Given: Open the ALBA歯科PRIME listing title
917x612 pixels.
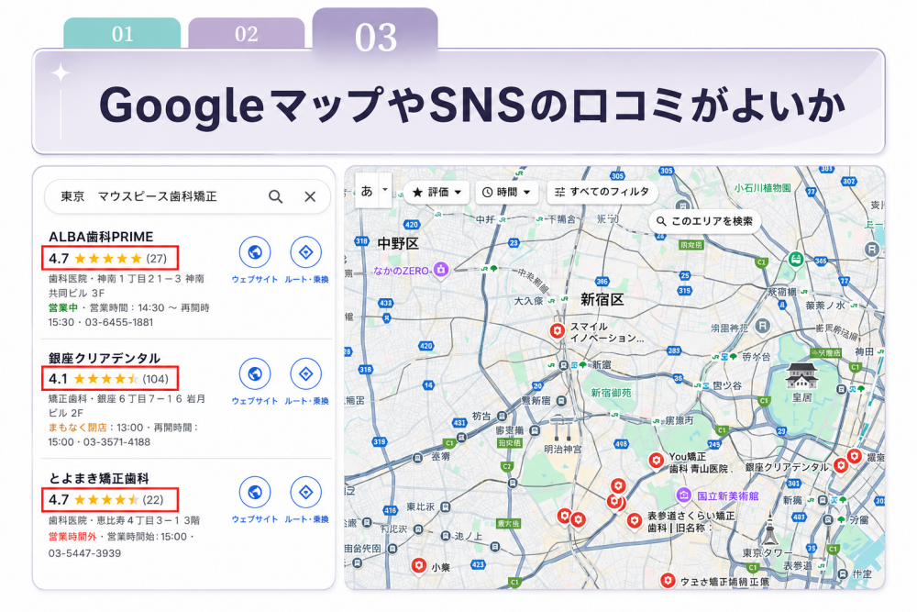Looking at the screenshot, I should pyautogui.click(x=101, y=237).
